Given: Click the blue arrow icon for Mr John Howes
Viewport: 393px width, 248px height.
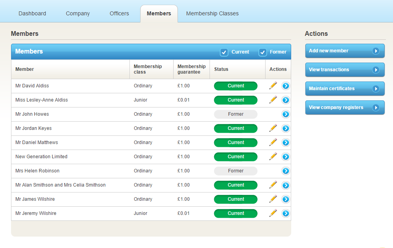Looking at the screenshot, I should [x=286, y=114].
